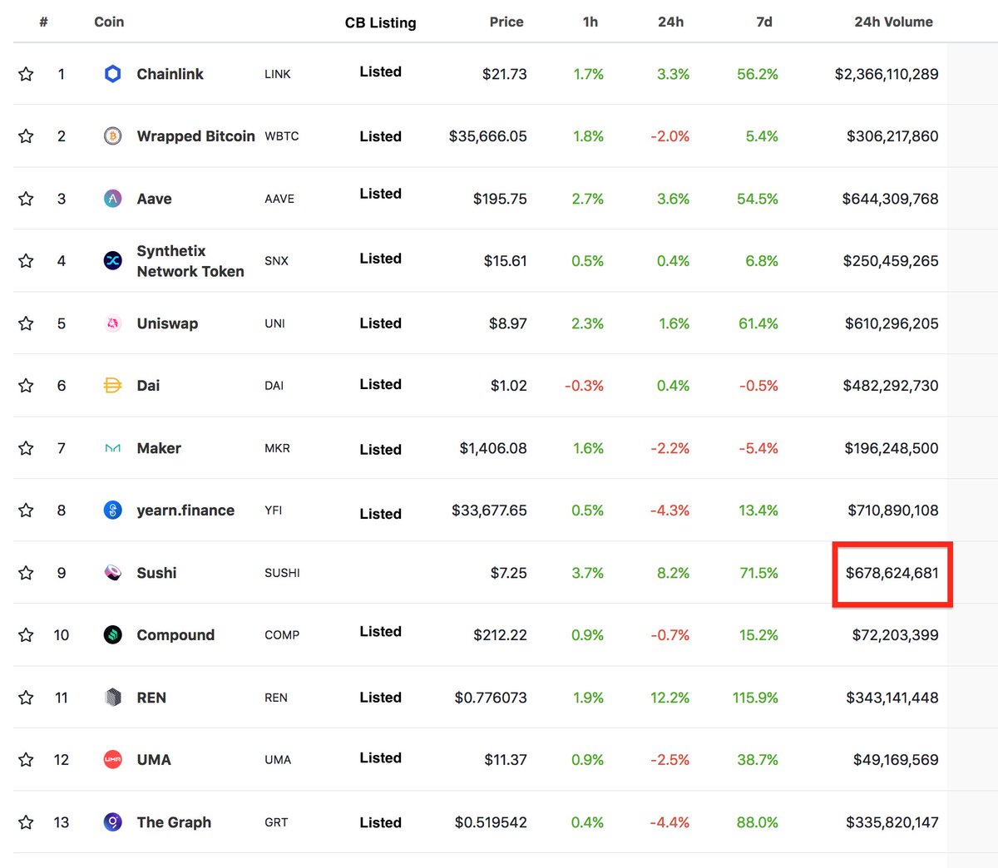Toggle the yearn.finance star
This screenshot has height=868, width=998.
tap(26, 510)
